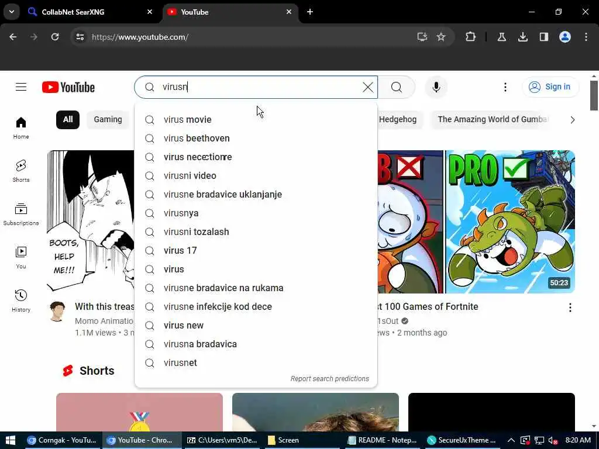The height and width of the screenshot is (449, 599).
Task: Open the You section in sidebar
Action: click(x=21, y=258)
